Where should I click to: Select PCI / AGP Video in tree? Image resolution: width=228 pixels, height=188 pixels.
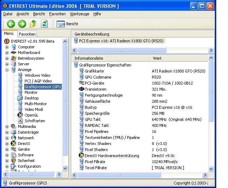[x=38, y=81]
